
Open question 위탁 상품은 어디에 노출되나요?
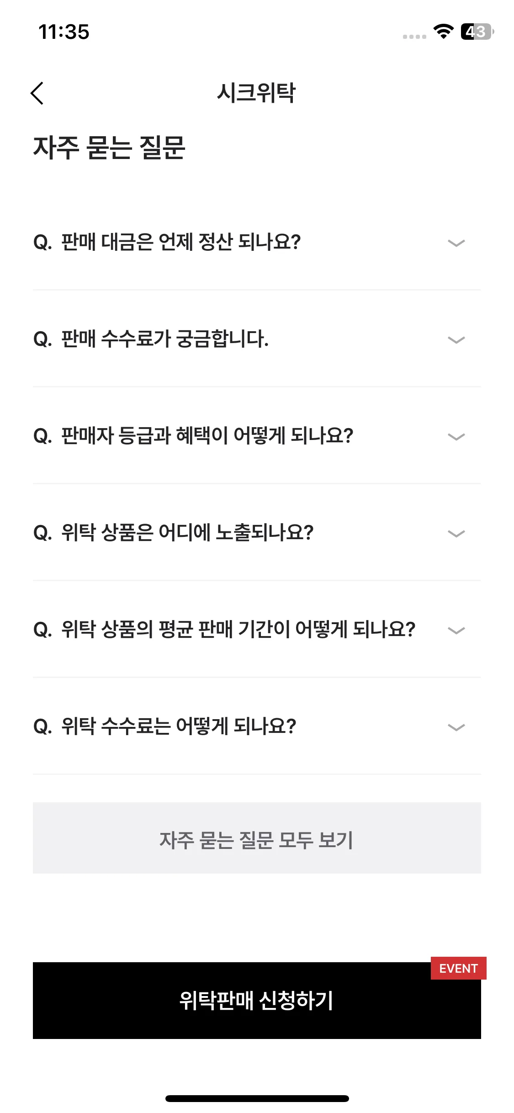coord(257,533)
